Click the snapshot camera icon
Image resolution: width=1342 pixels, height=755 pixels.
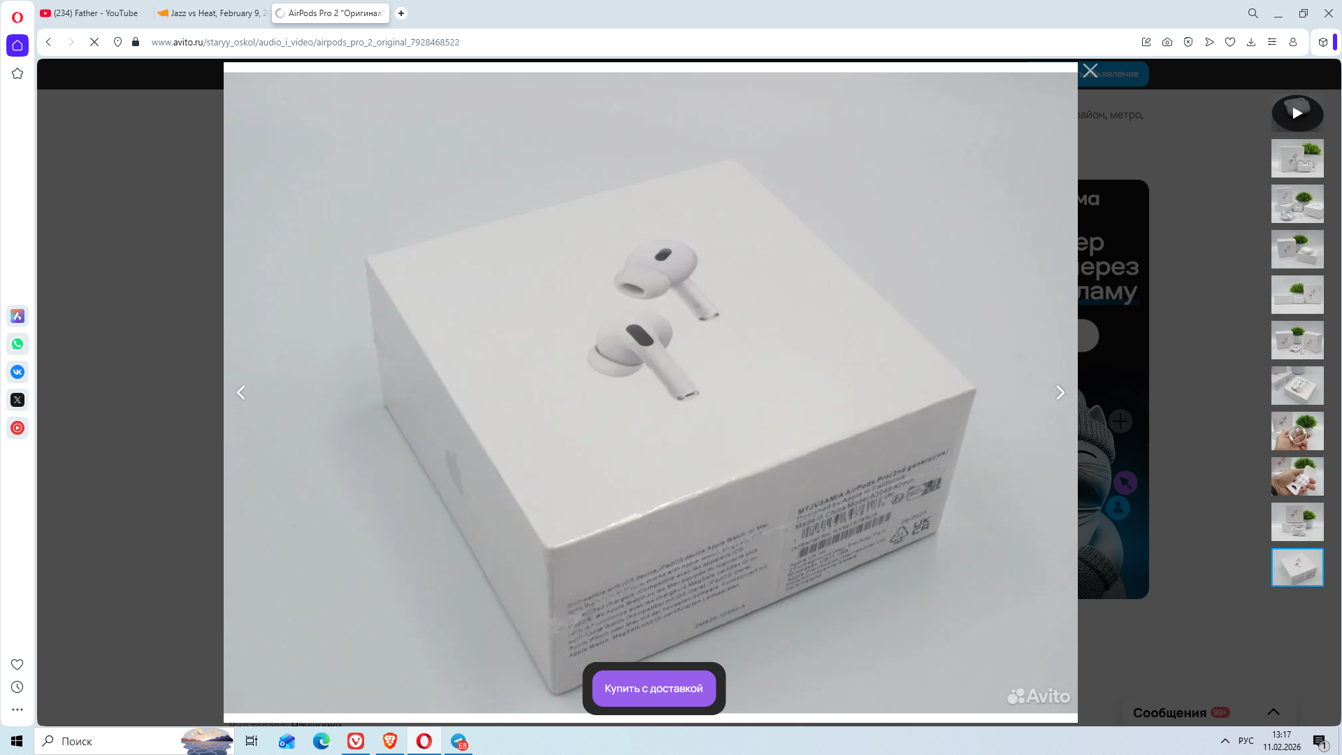coord(1167,42)
